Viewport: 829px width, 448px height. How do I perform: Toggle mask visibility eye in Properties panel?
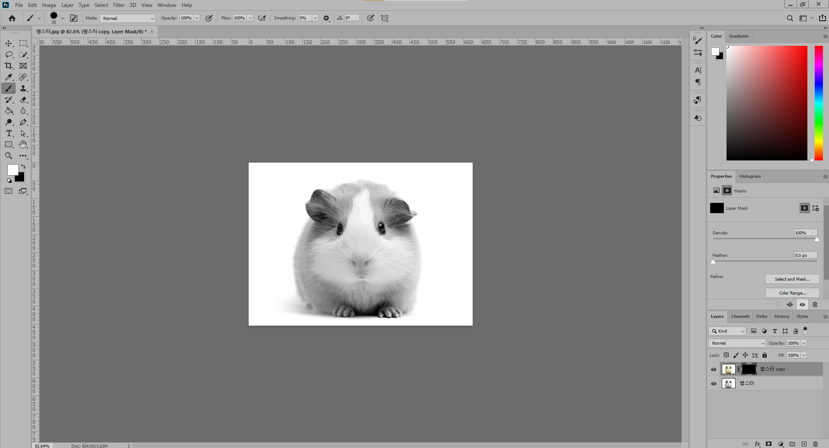(802, 305)
